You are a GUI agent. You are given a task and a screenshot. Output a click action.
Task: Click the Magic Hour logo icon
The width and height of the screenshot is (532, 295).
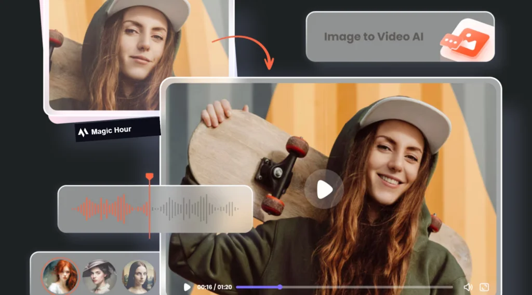pos(83,132)
